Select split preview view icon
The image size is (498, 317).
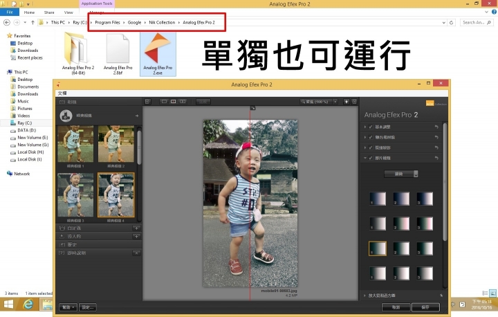[x=174, y=102]
